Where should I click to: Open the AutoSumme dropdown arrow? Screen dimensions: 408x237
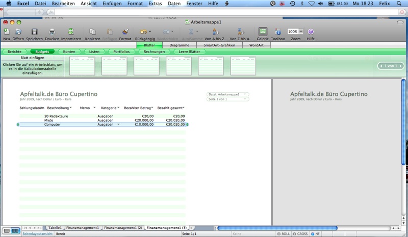point(197,32)
